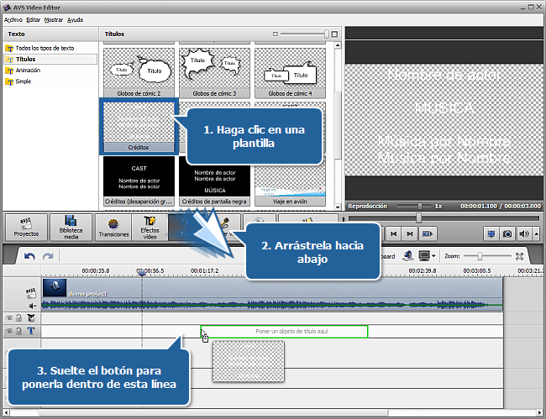Image resolution: width=546 pixels, height=419 pixels.
Task: Click the redo arrow in timeline toolbar
Action: click(48, 256)
